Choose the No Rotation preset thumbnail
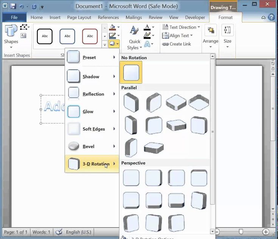278x239 pixels. [131, 72]
